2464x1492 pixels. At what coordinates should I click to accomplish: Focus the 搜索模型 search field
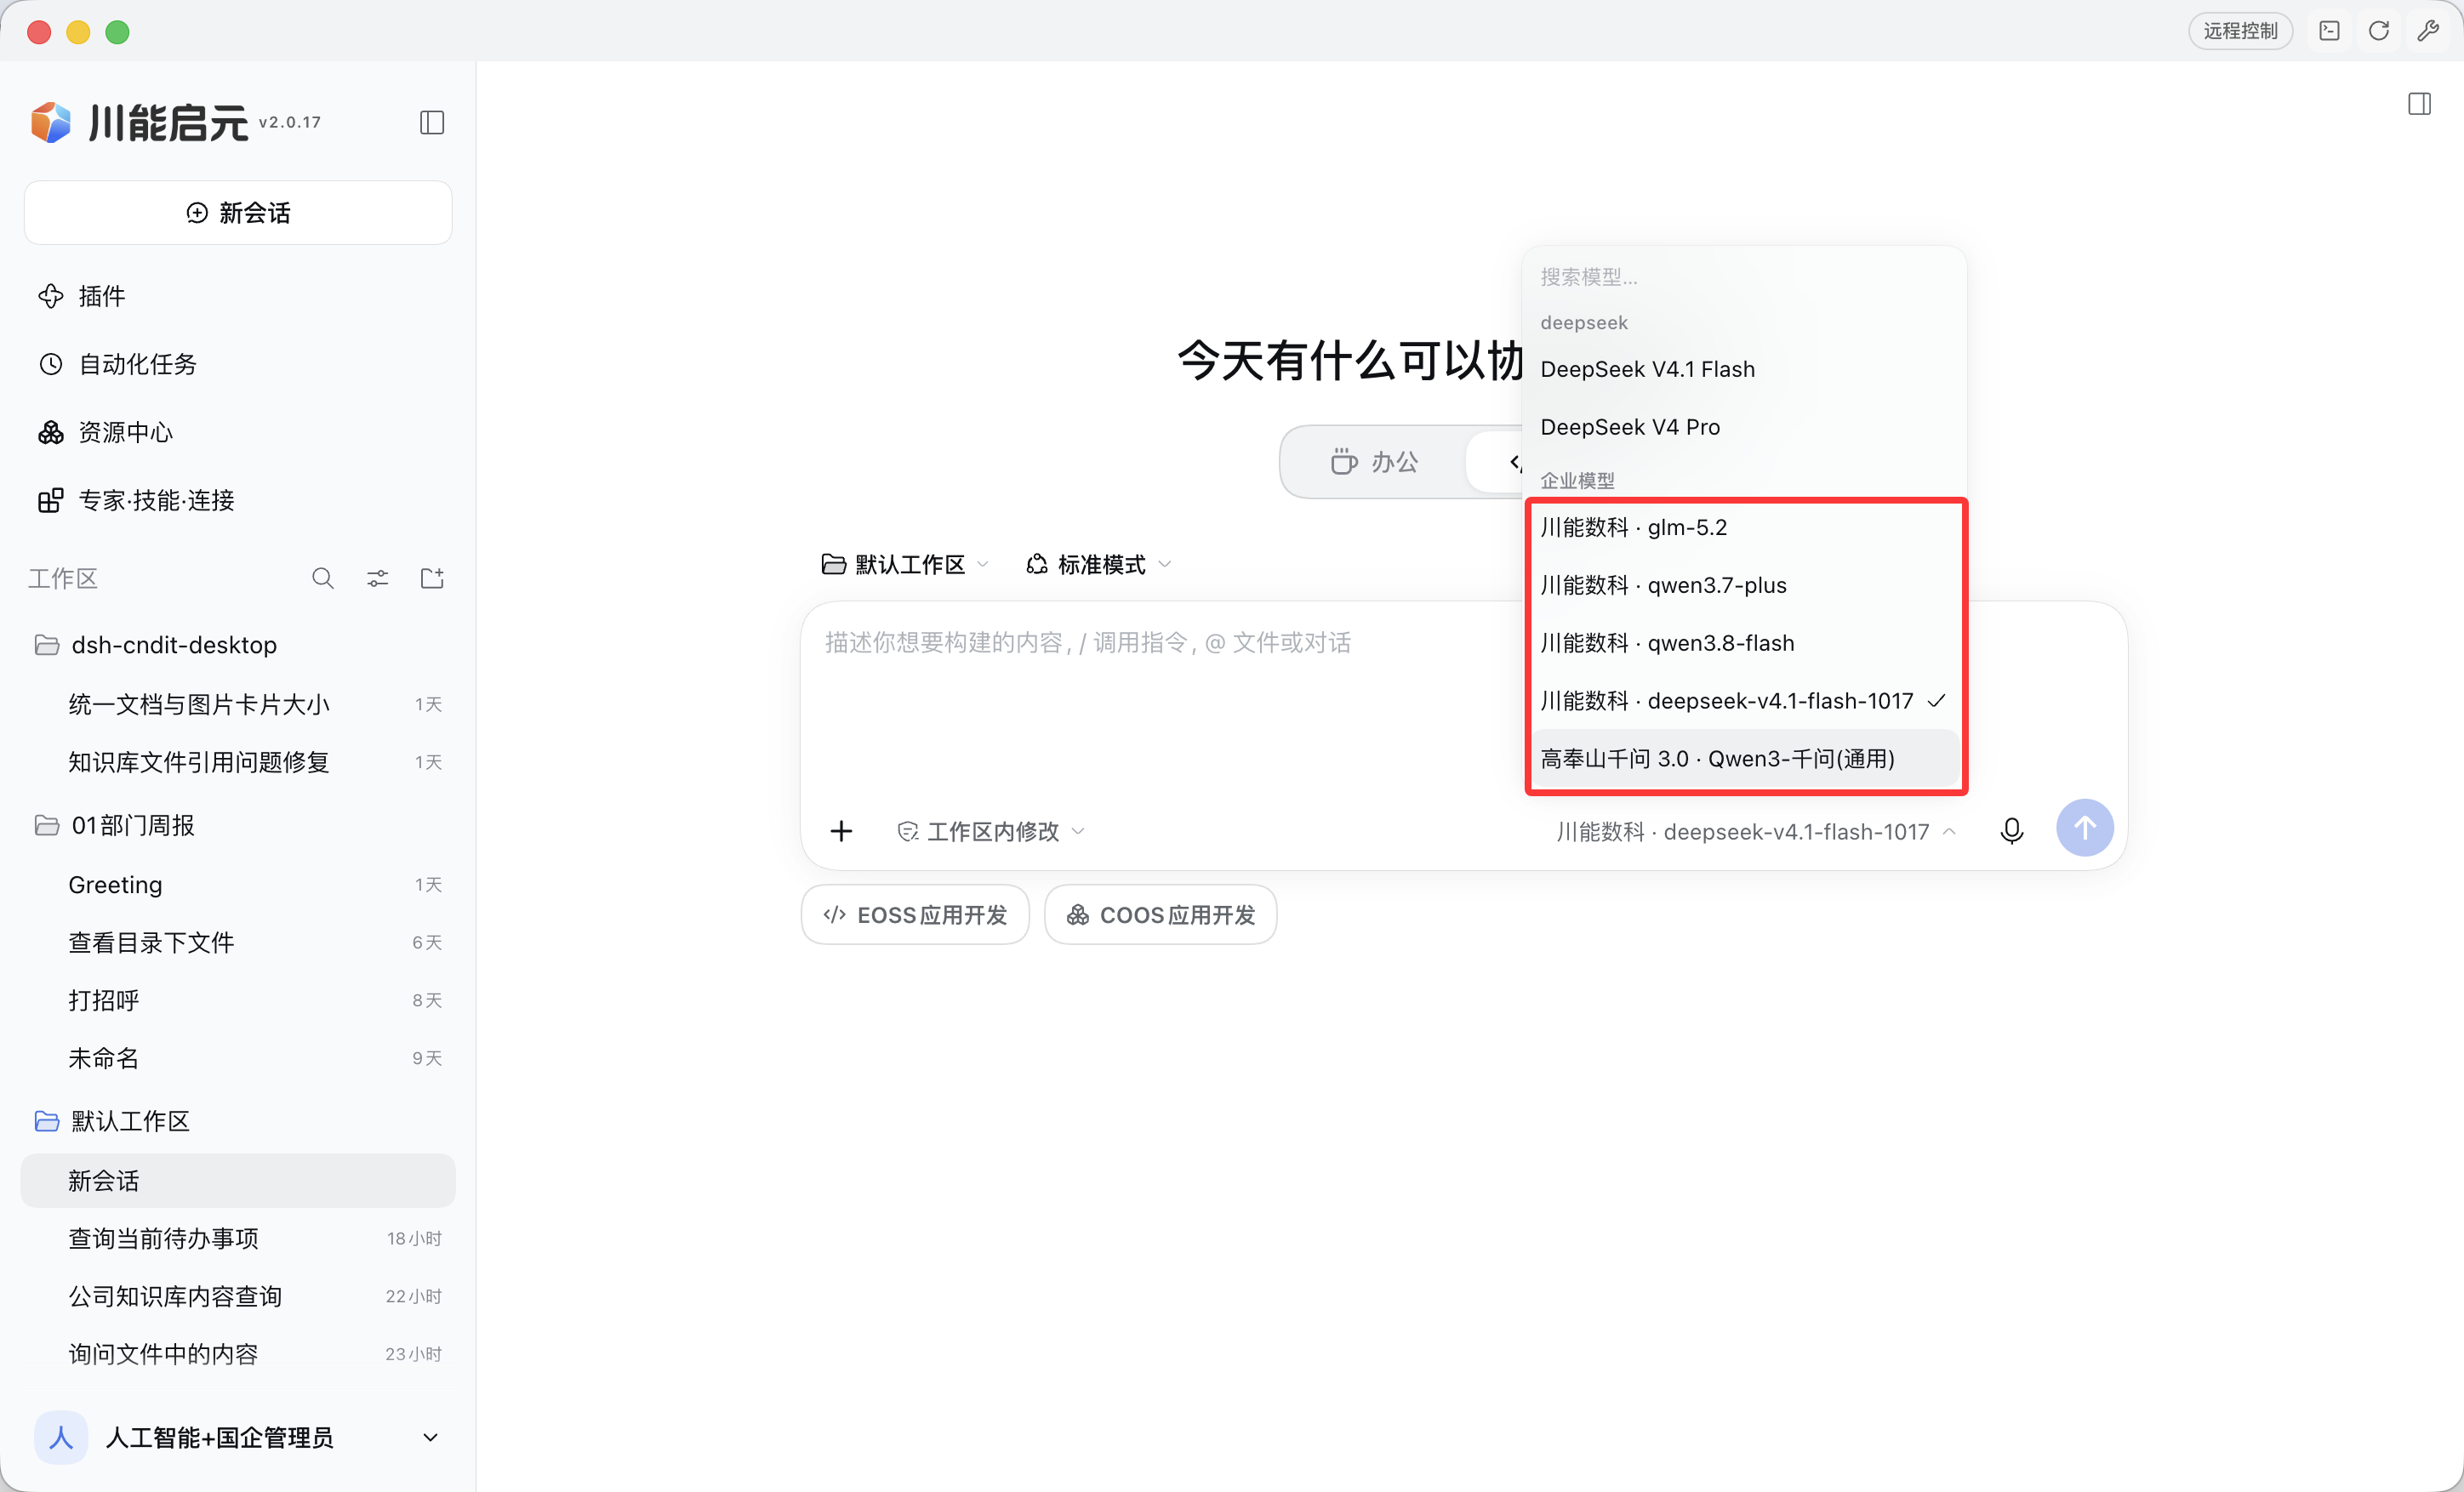tap(1745, 277)
